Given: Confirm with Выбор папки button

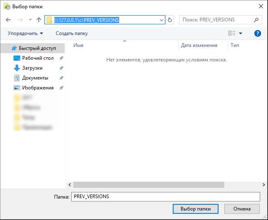Looking at the screenshot, I should click(195, 209).
